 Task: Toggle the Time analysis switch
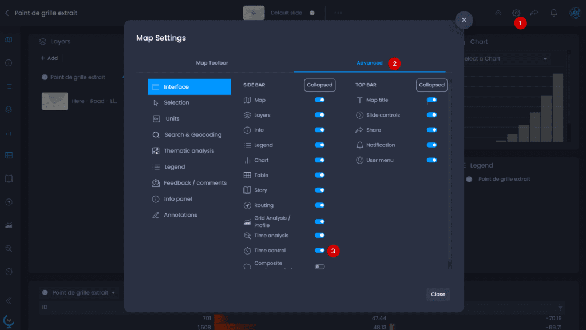(319, 236)
